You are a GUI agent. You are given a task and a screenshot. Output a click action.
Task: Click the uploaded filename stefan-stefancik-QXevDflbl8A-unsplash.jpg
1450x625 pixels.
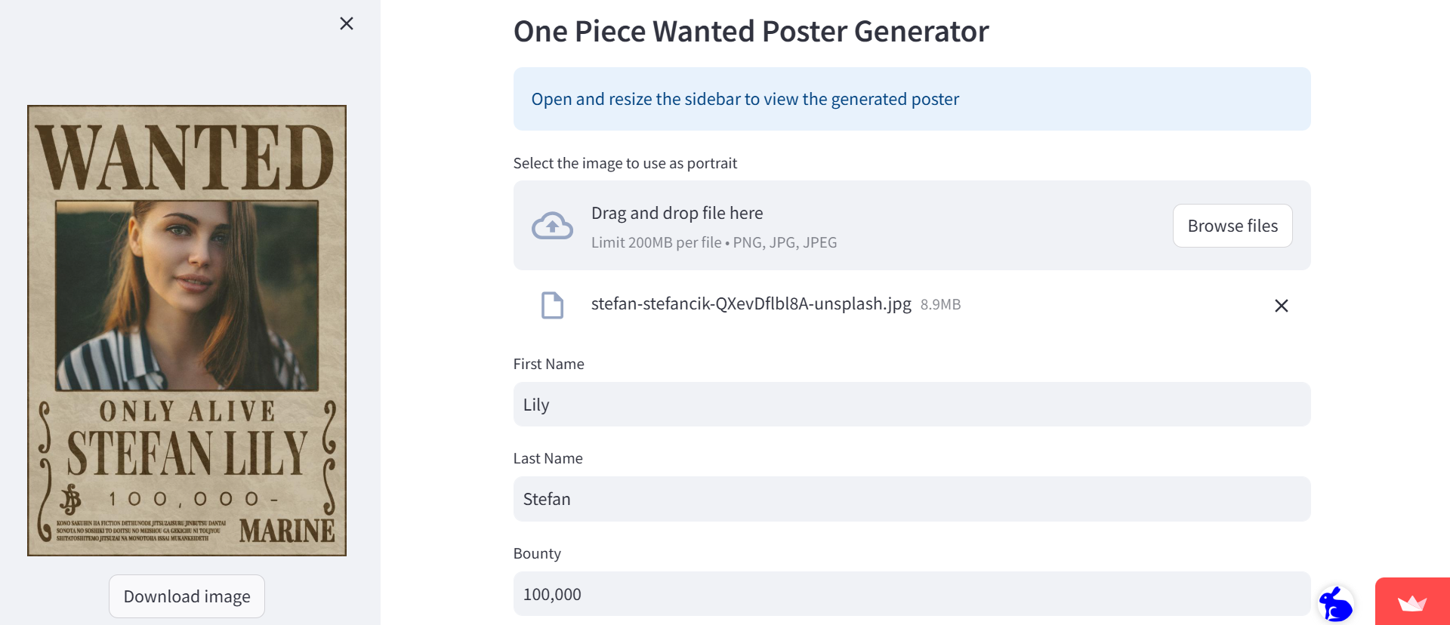pos(751,304)
